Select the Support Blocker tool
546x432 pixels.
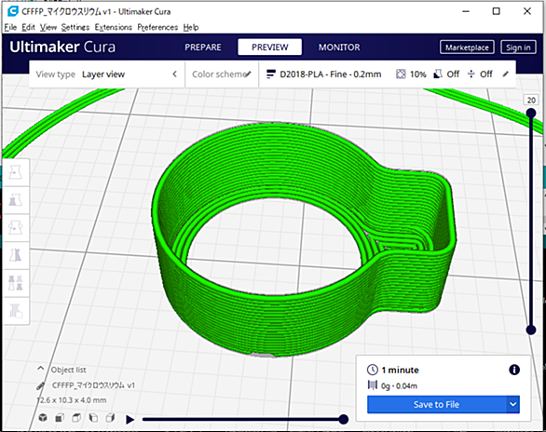pyautogui.click(x=15, y=311)
